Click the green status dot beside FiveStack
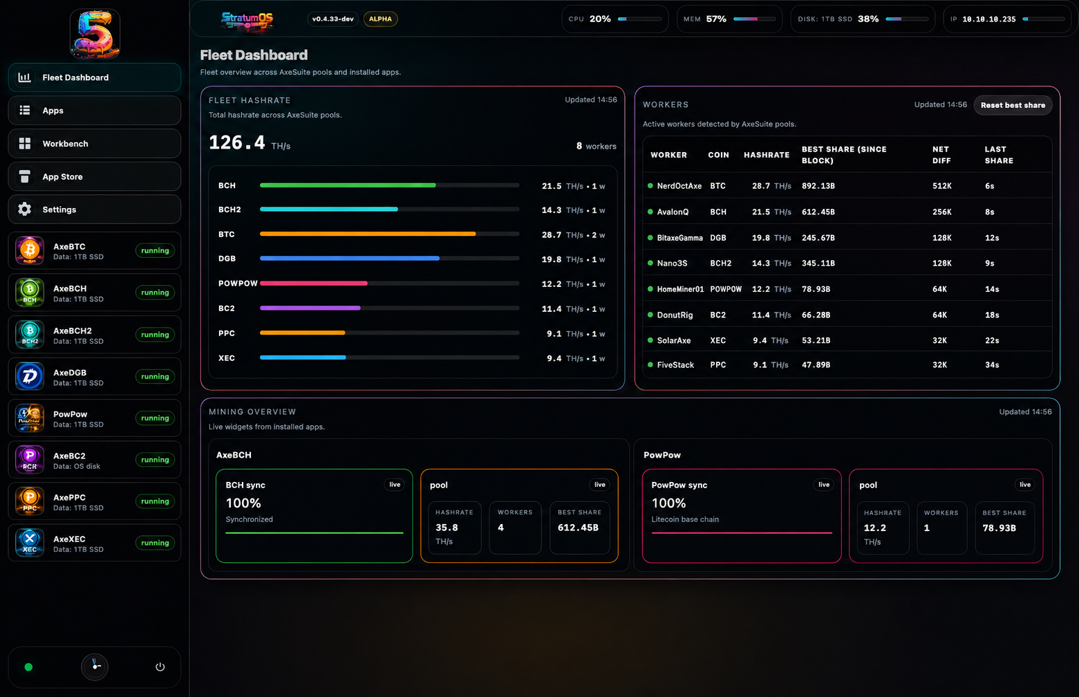Viewport: 1079px width, 697px height. tap(650, 364)
